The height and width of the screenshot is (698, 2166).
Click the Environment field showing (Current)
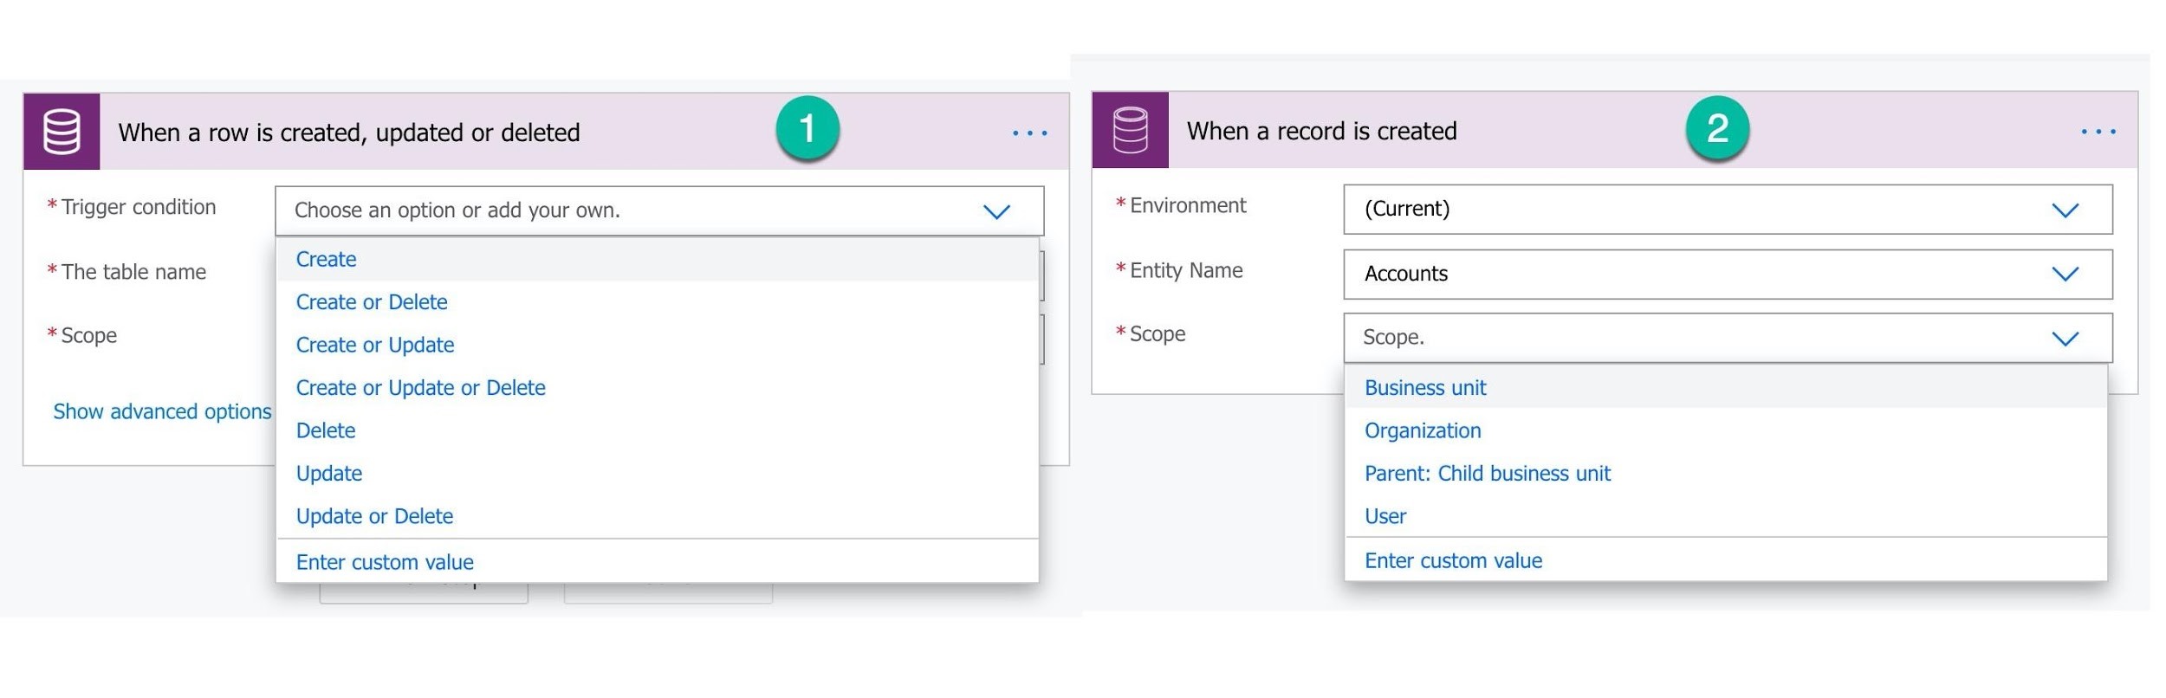(x=1728, y=209)
